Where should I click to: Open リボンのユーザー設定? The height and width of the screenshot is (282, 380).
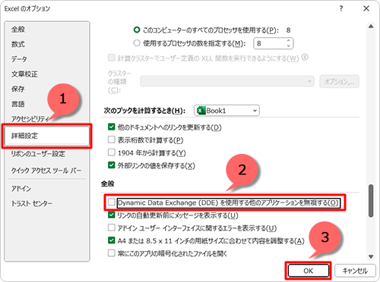(x=38, y=154)
